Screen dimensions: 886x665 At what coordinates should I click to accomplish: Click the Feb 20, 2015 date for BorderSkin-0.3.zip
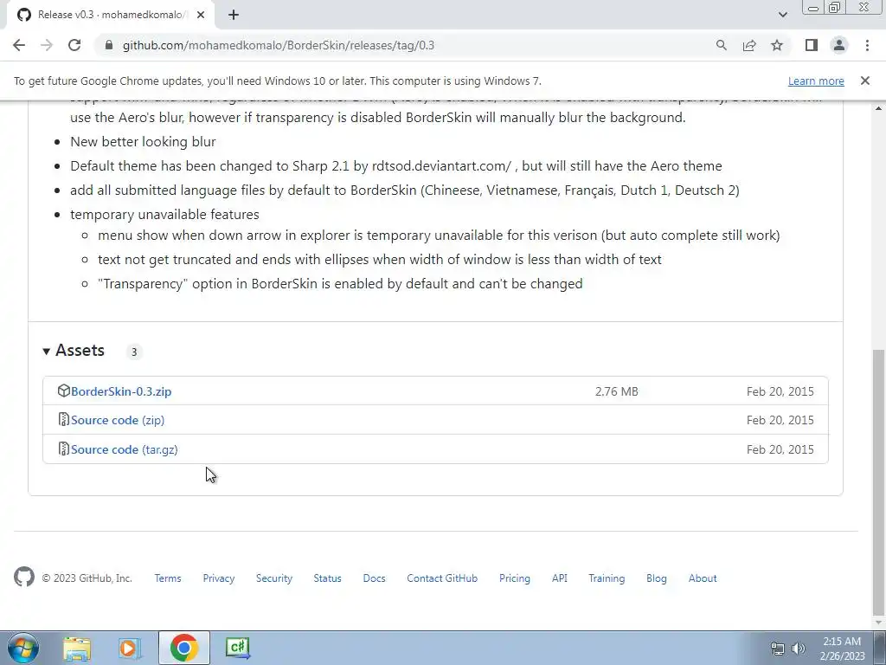[x=780, y=391]
